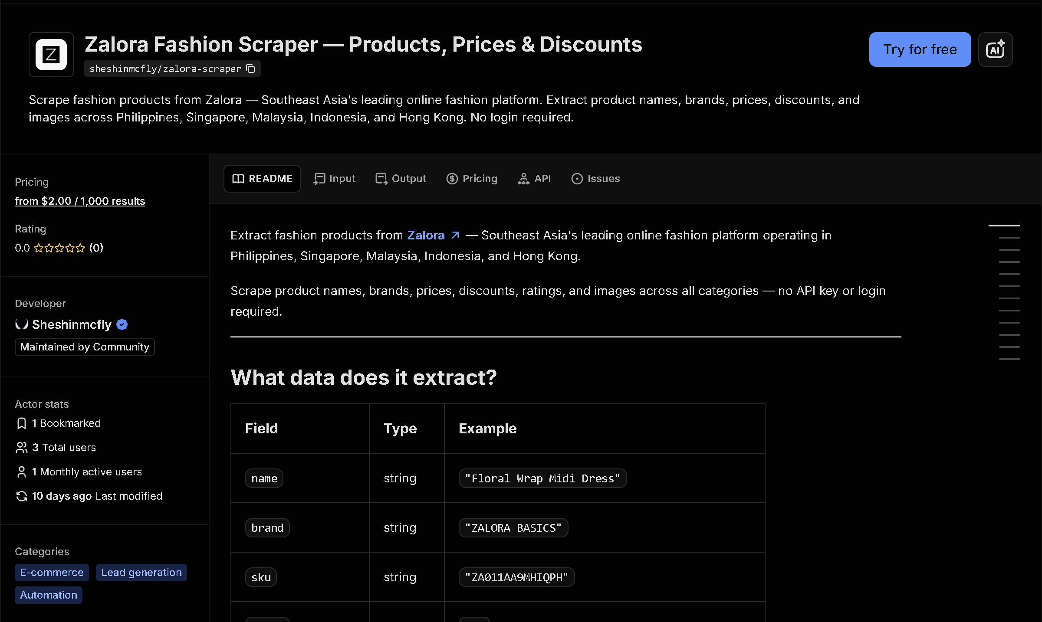The height and width of the screenshot is (622, 1042).
Task: Click the "ZALORA BASICS" example value
Action: 513,528
